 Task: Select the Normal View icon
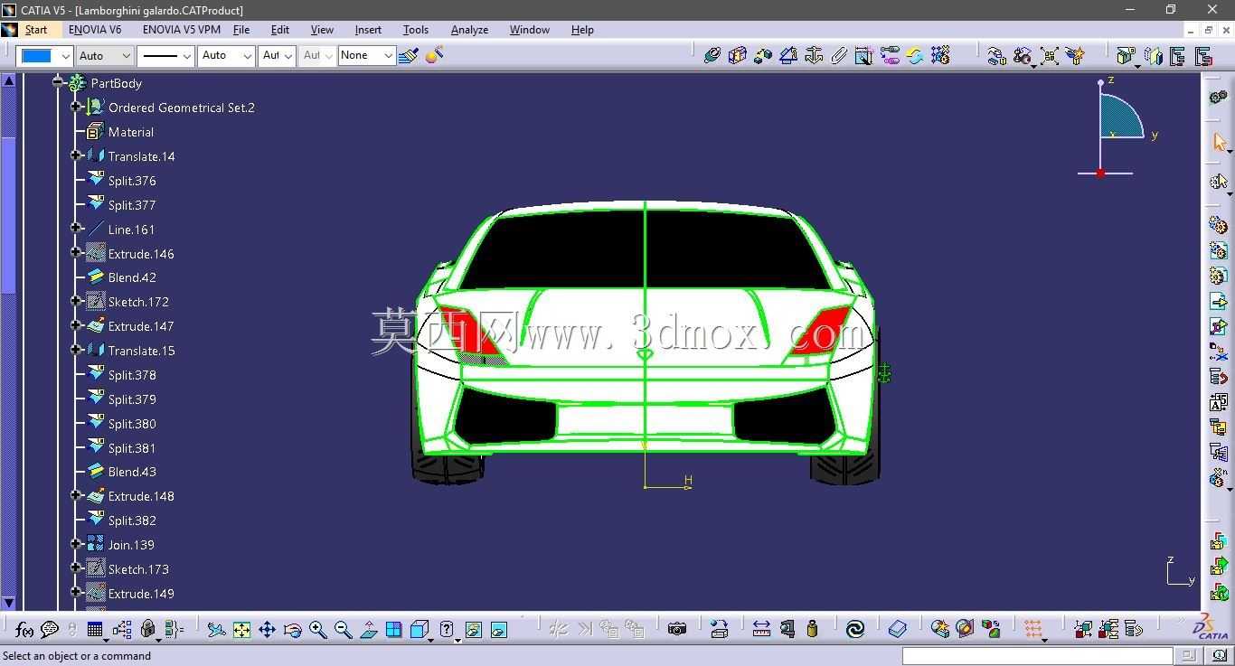(x=368, y=630)
